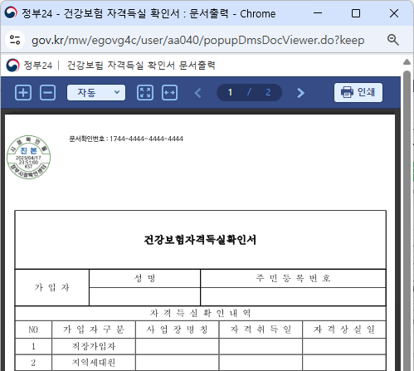
Task: Zoom out with the minus icon
Action: 47,92
